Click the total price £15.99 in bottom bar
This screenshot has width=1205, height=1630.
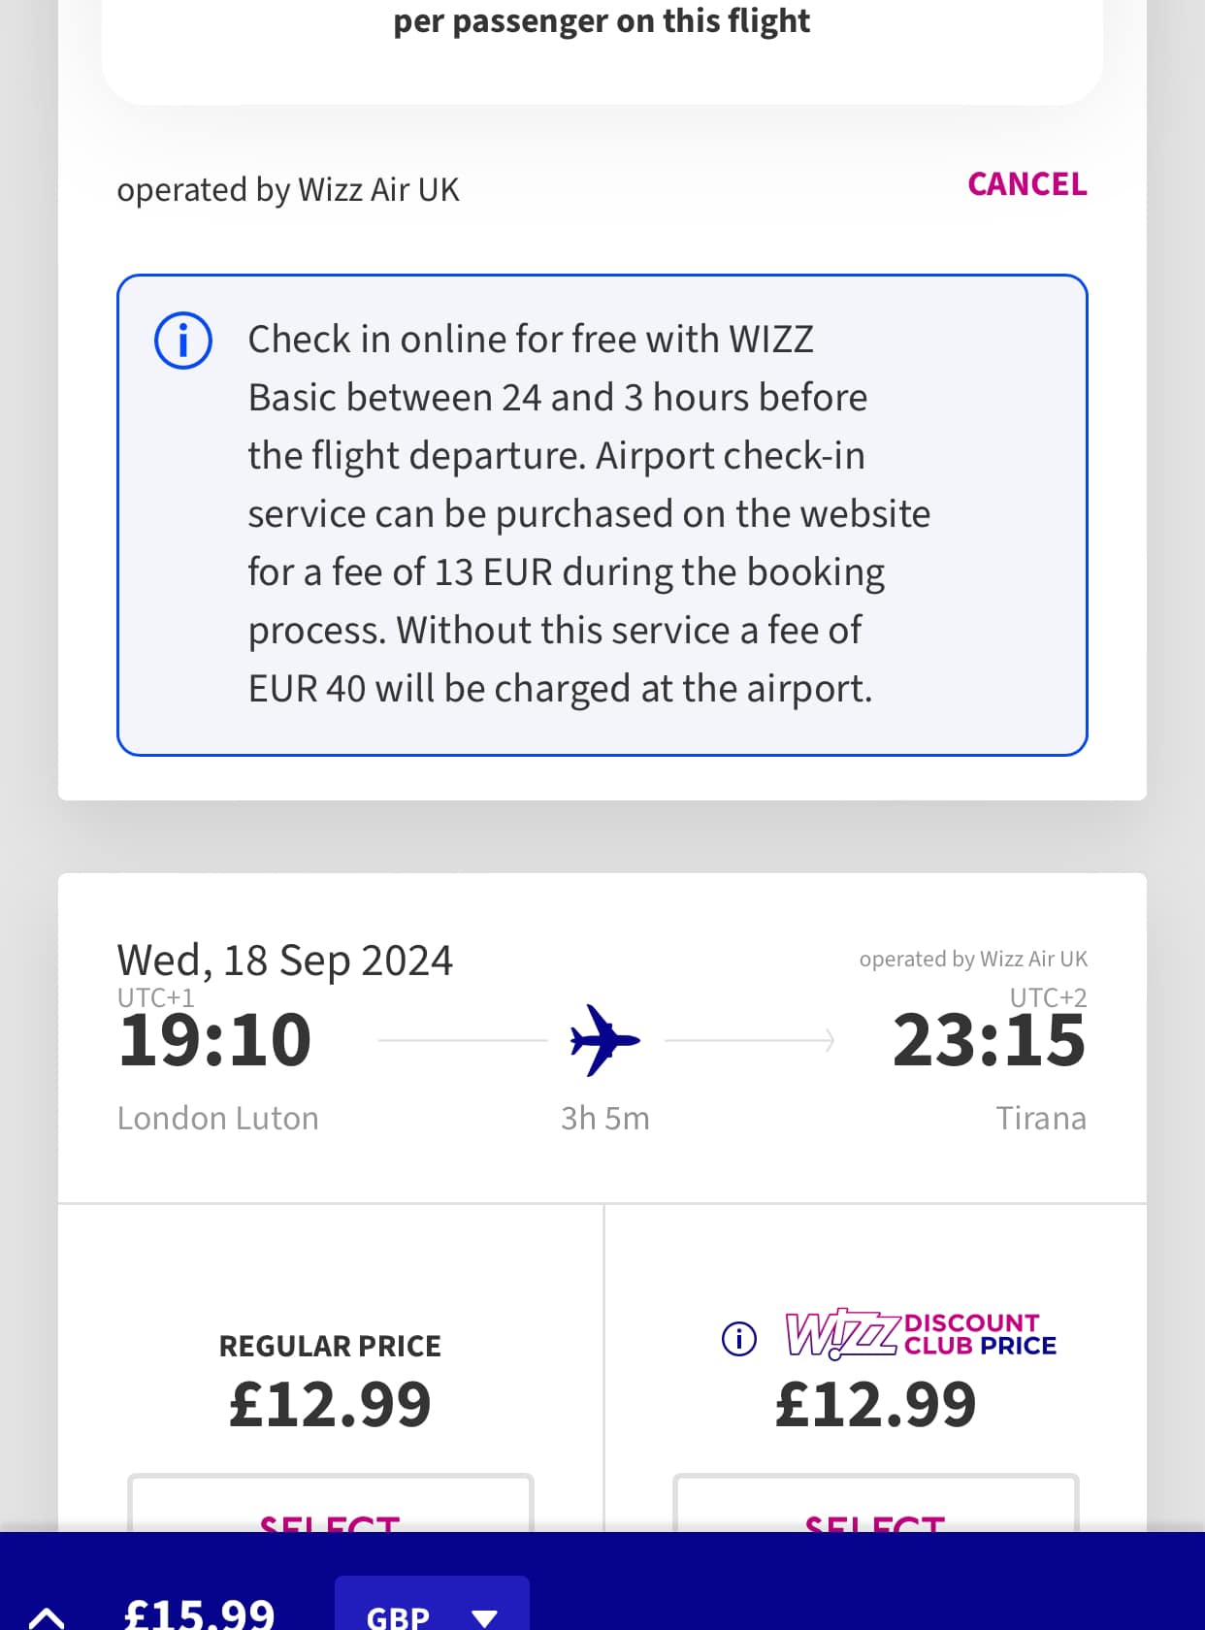(x=200, y=1613)
